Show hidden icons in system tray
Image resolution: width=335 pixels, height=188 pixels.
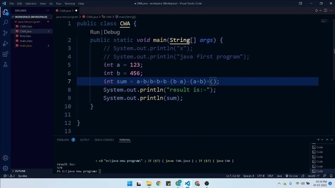coord(279,183)
